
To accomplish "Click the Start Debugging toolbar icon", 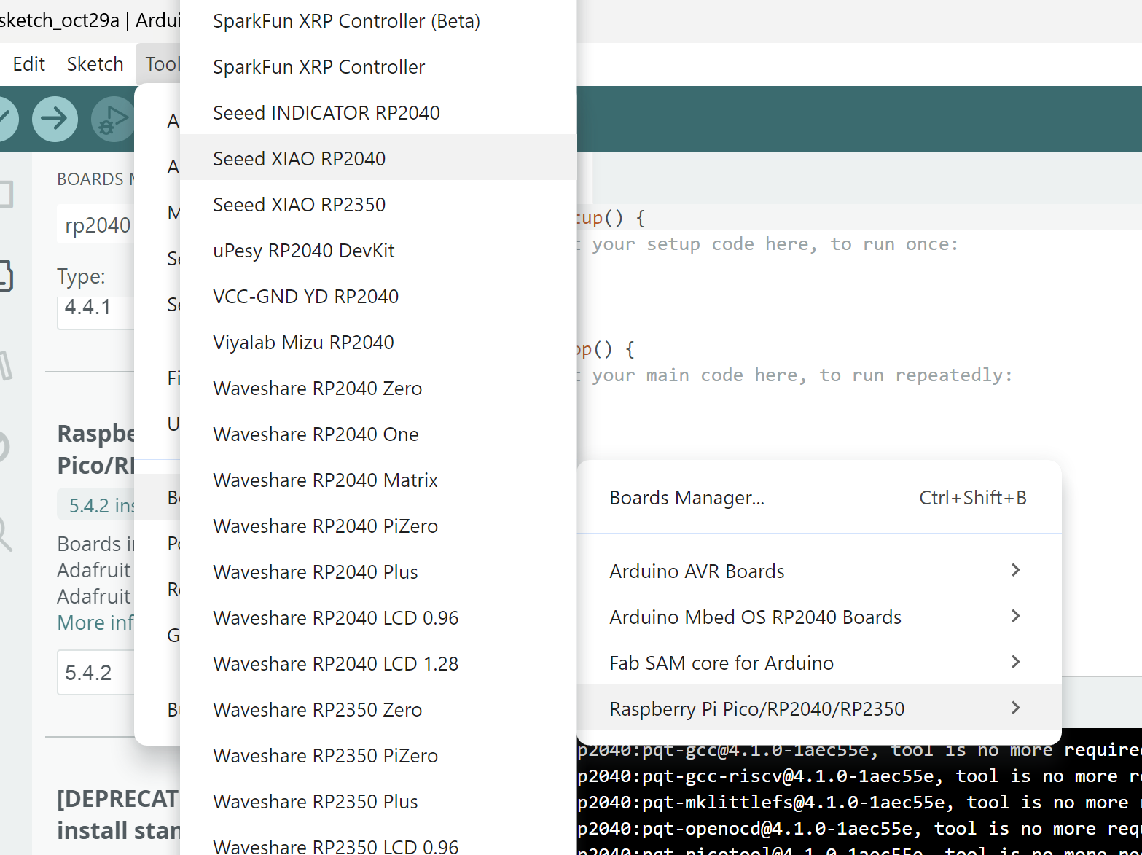I will click(112, 119).
